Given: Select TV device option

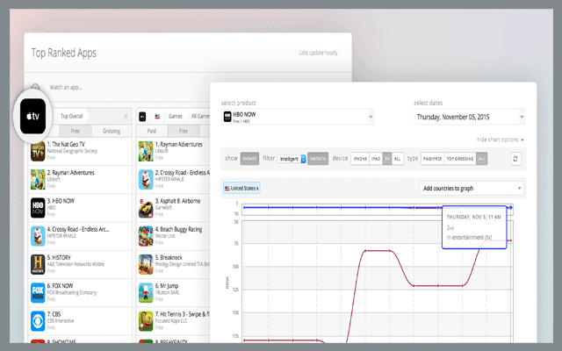Looking at the screenshot, I should pos(387,159).
